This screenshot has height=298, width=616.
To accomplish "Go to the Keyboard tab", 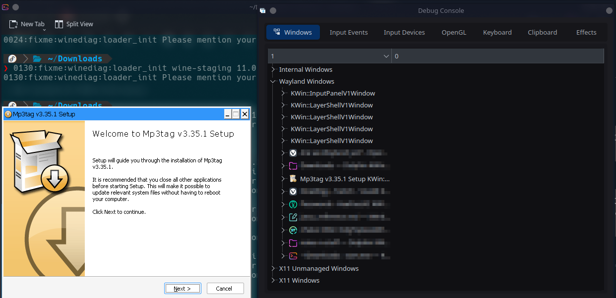I will coord(497,32).
